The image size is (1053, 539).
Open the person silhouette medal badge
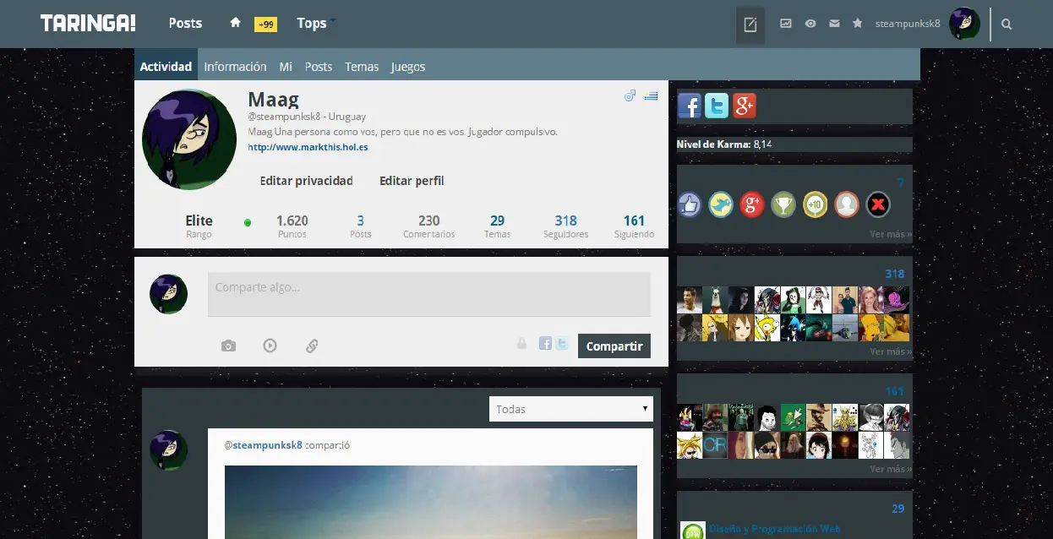click(x=847, y=204)
